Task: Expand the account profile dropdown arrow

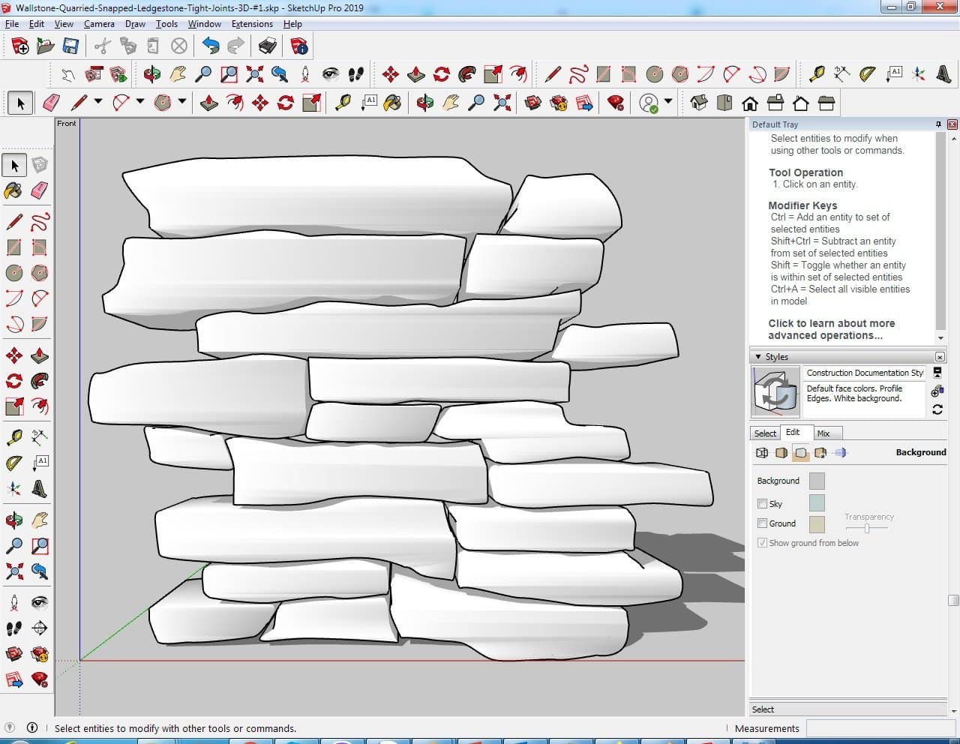Action: [x=668, y=102]
